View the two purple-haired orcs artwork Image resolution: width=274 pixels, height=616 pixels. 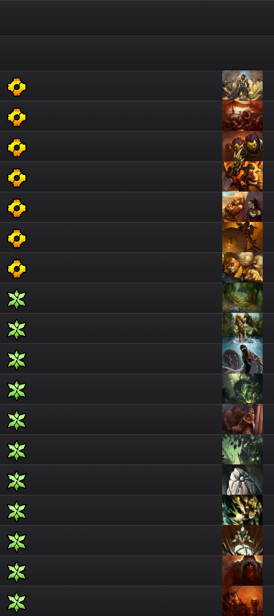(x=242, y=146)
